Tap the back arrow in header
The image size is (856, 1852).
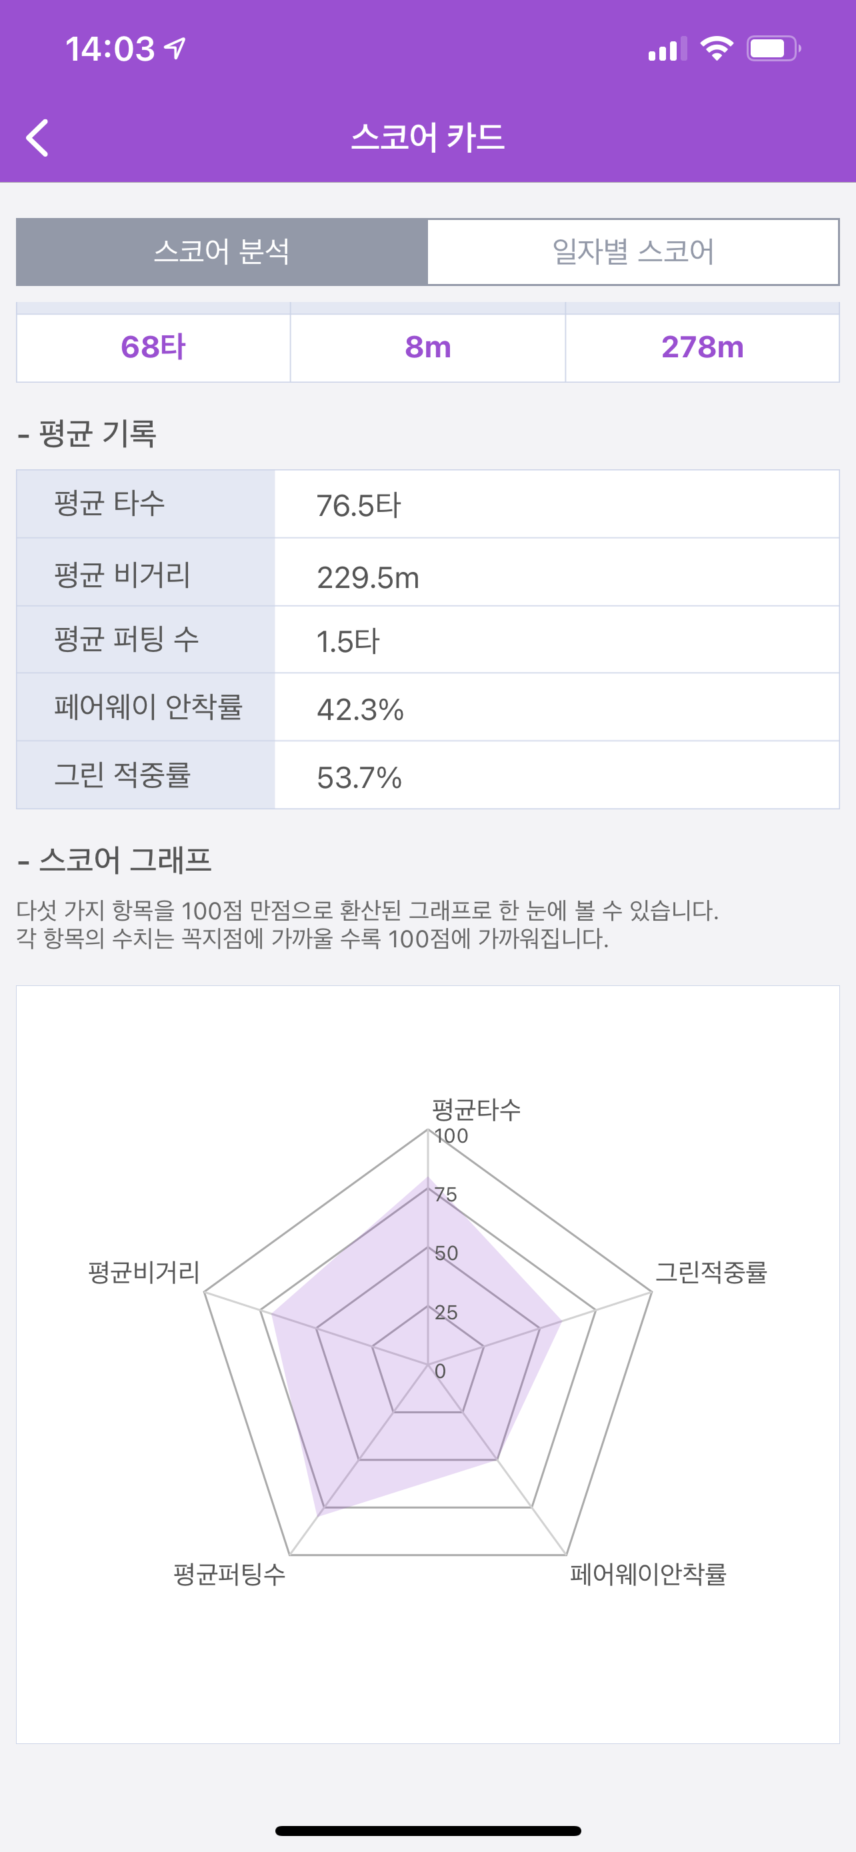[x=37, y=137]
